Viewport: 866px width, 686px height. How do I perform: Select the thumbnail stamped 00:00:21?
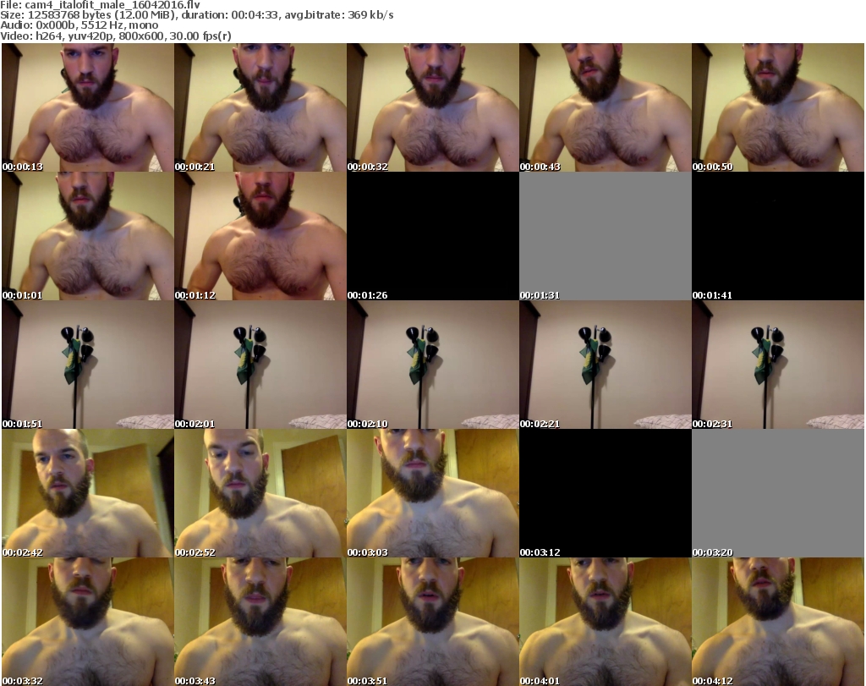(260, 107)
